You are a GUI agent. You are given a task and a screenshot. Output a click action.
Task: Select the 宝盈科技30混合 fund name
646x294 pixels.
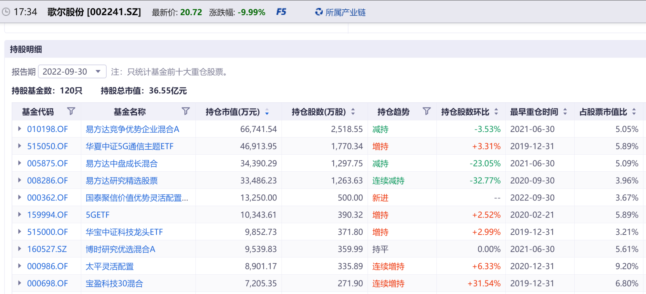pyautogui.click(x=114, y=283)
